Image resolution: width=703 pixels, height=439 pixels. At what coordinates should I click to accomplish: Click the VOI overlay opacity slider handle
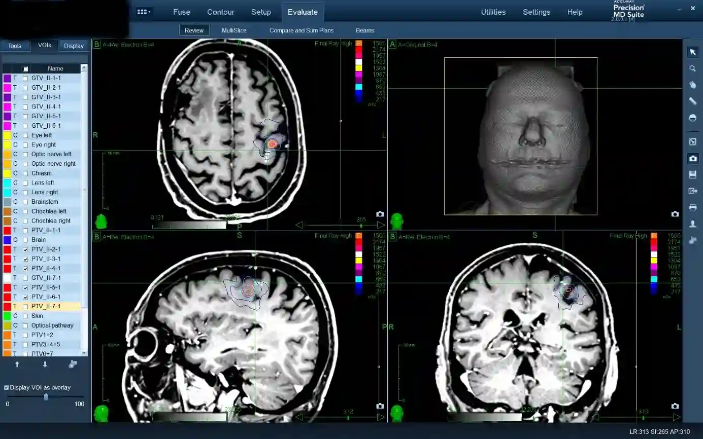(x=46, y=397)
